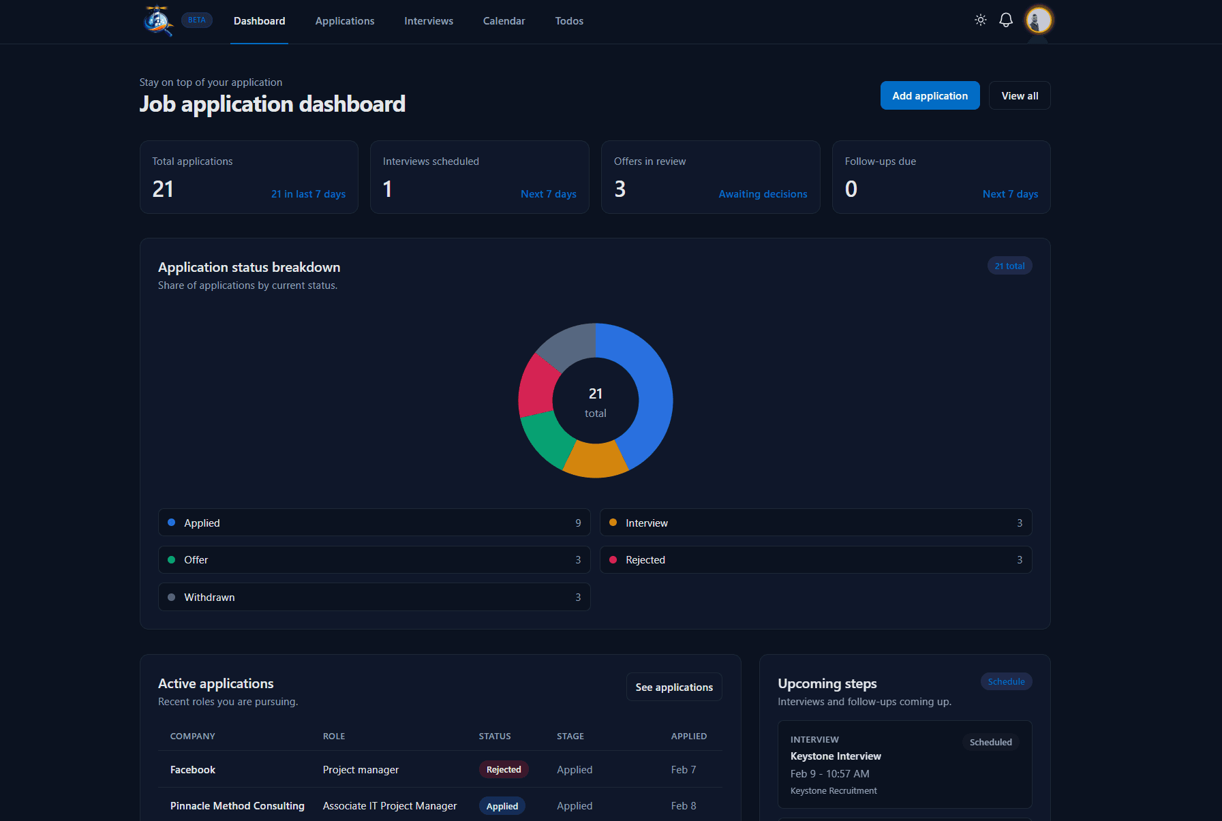Open the Interviews tab
The image size is (1222, 821).
428,20
